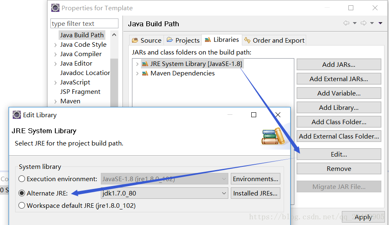The image size is (389, 225).
Task: Click the Source tab folder icon
Action: (135, 40)
